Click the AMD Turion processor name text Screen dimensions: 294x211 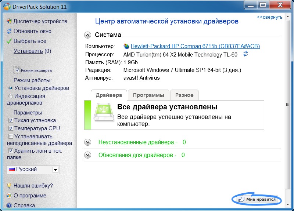pyautogui.click(x=180, y=55)
